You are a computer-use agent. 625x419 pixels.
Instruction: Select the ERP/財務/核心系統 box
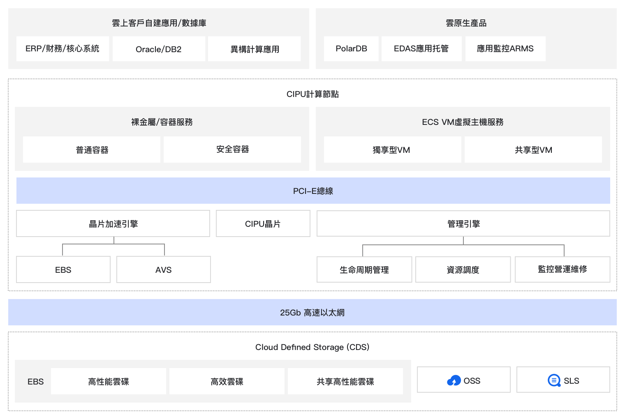(62, 48)
